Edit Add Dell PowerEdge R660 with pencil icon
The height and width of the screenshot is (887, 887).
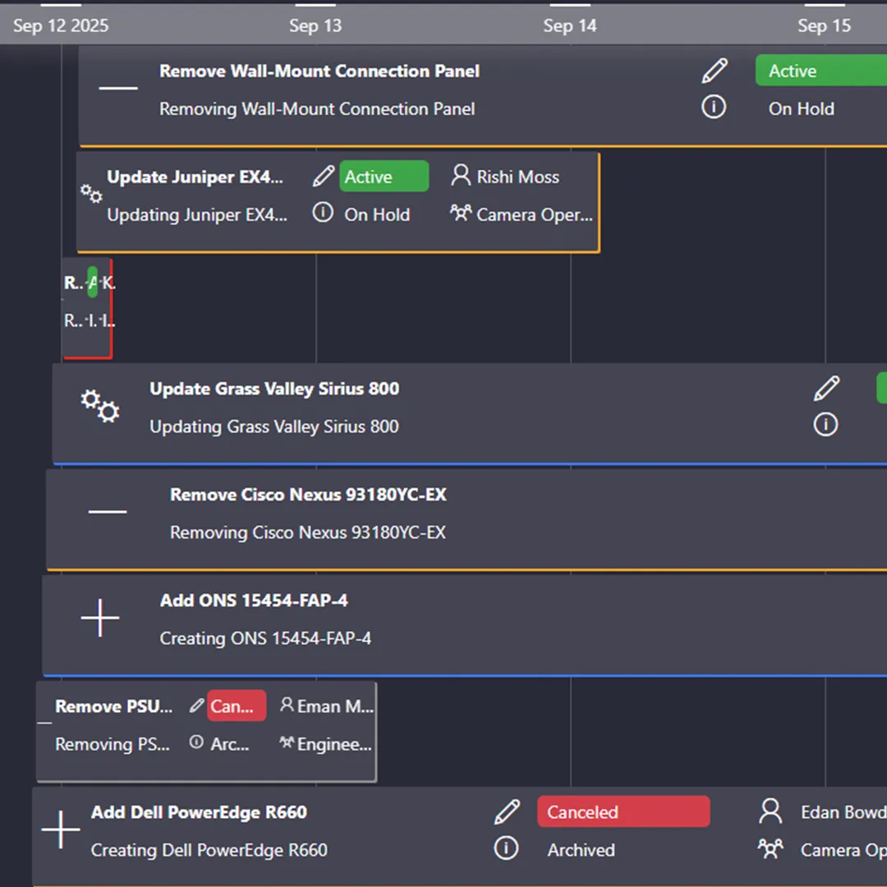pos(507,812)
